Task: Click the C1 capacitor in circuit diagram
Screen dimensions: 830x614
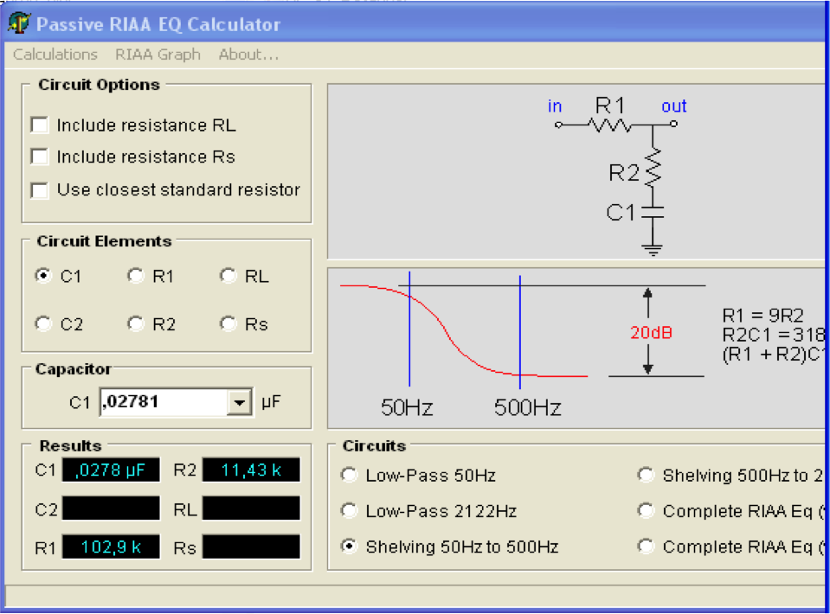Action: 653,212
